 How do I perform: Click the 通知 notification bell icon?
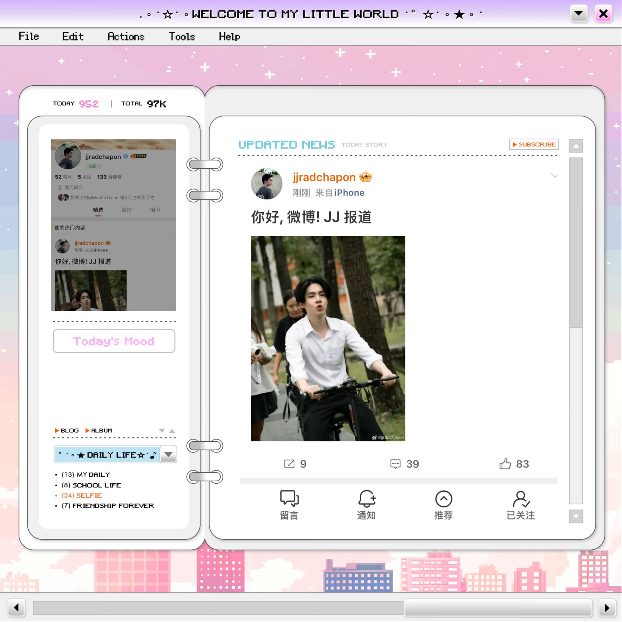point(366,498)
